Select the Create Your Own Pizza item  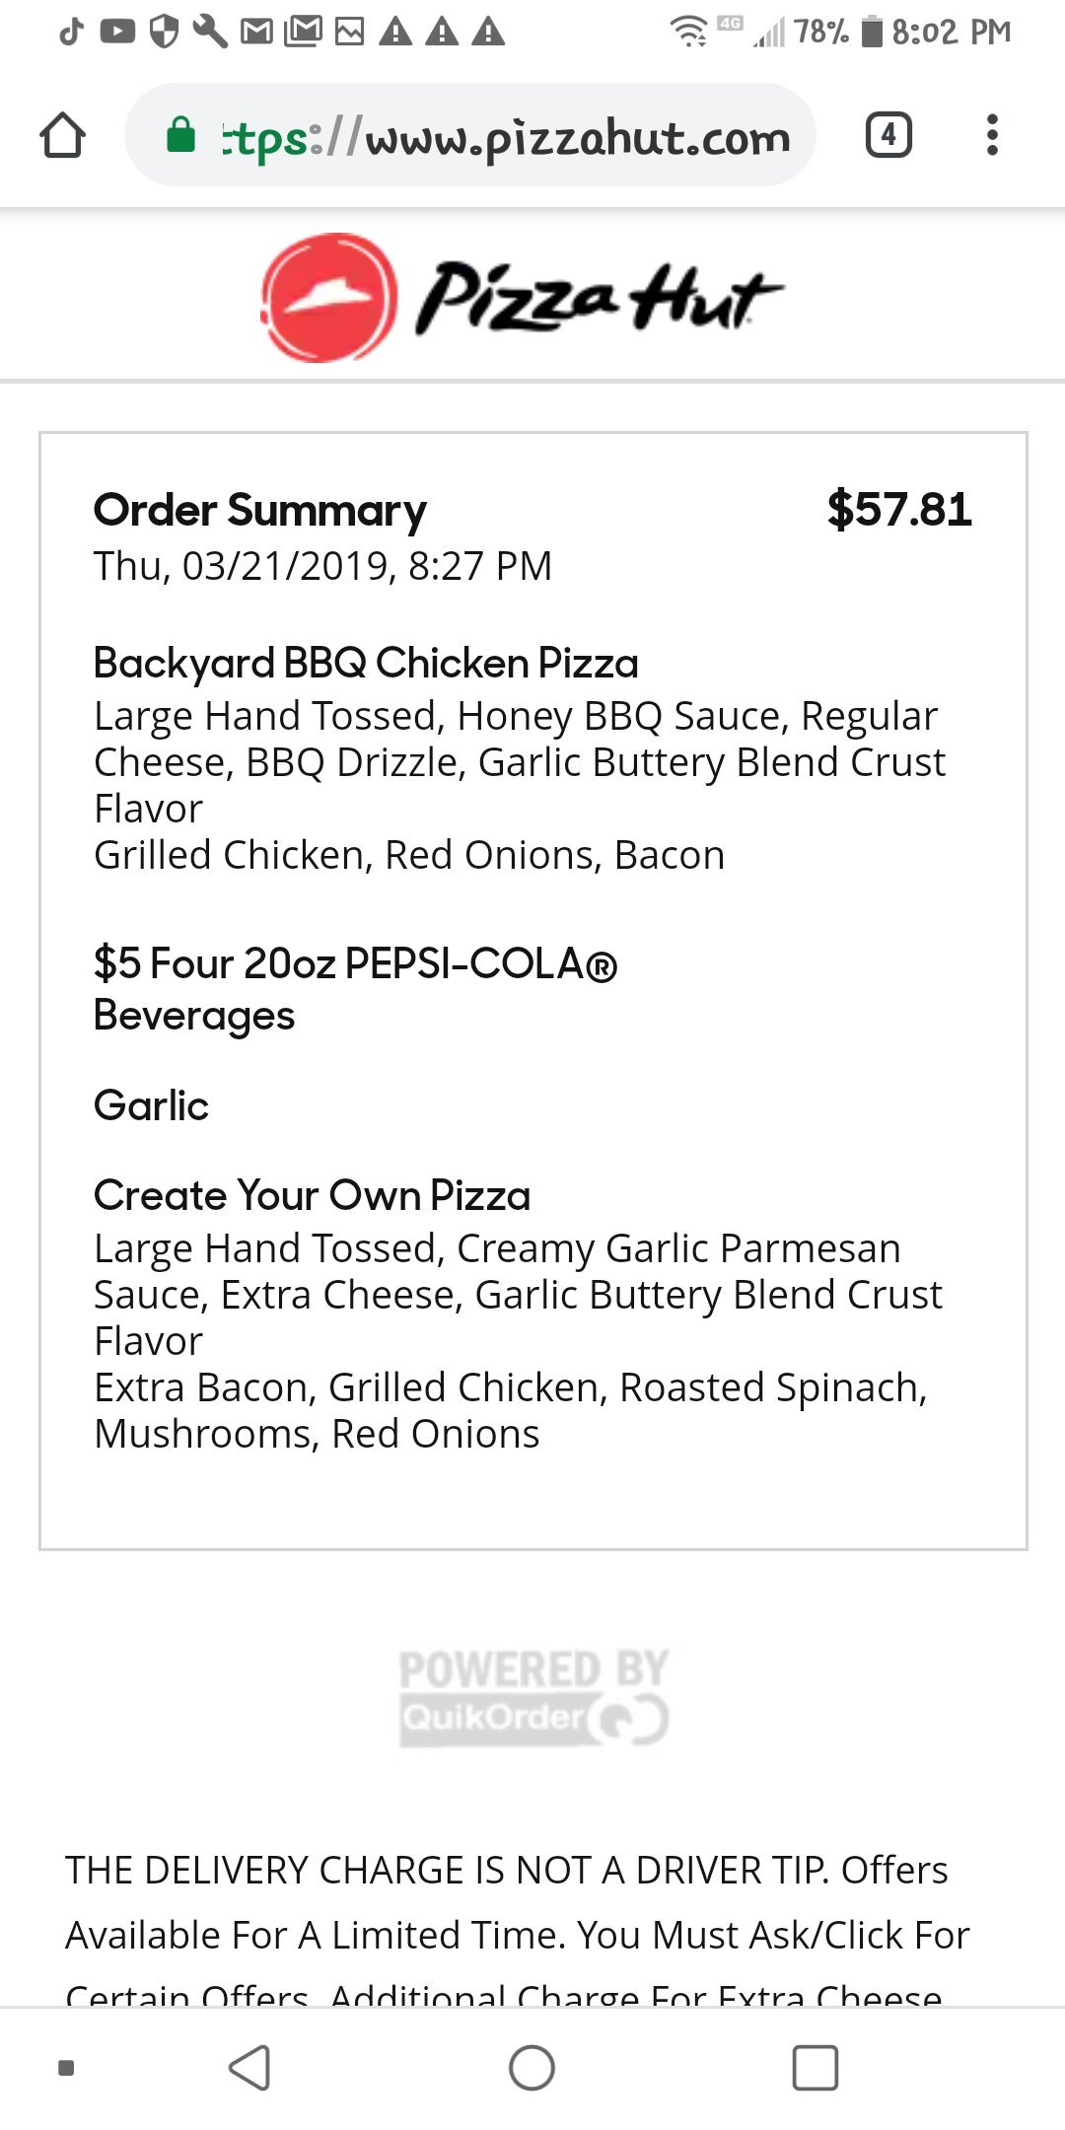pyautogui.click(x=312, y=1196)
